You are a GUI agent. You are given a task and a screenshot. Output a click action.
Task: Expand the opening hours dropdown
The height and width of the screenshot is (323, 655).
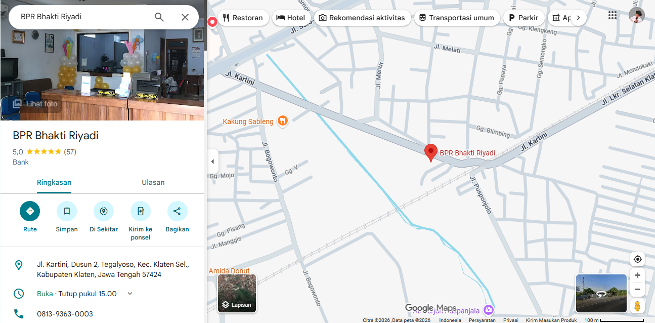pos(130,294)
